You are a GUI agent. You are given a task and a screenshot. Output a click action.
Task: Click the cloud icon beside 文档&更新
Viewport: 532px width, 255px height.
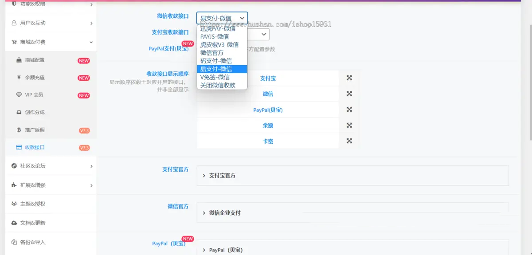click(x=14, y=223)
